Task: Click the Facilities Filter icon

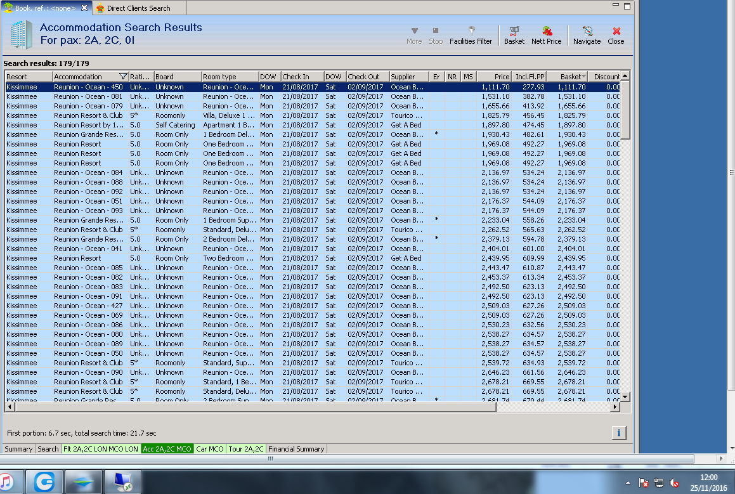Action: 471,34
